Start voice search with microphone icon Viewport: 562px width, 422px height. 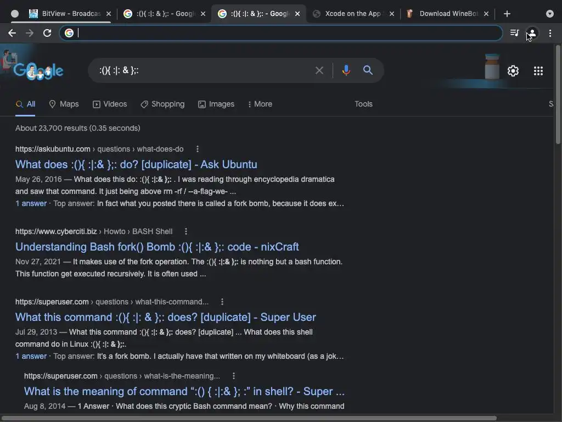346,70
